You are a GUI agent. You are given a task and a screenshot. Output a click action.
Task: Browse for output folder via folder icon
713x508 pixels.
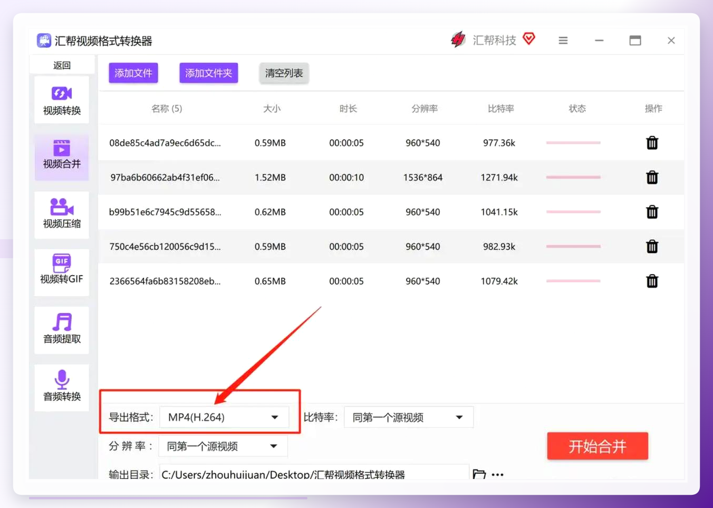[x=479, y=474]
